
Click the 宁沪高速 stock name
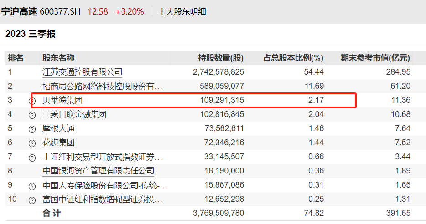pos(19,12)
